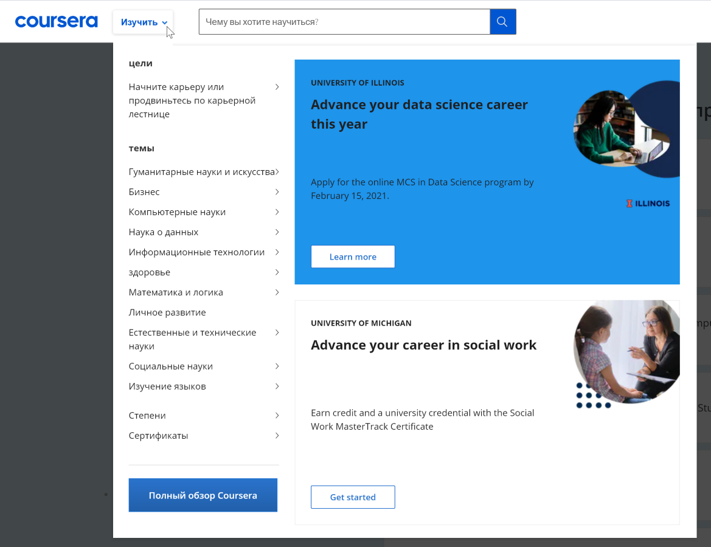Screen dimensions: 711x547
Task: Expand the chevron next to 'Изучение языков'
Action: (x=277, y=386)
